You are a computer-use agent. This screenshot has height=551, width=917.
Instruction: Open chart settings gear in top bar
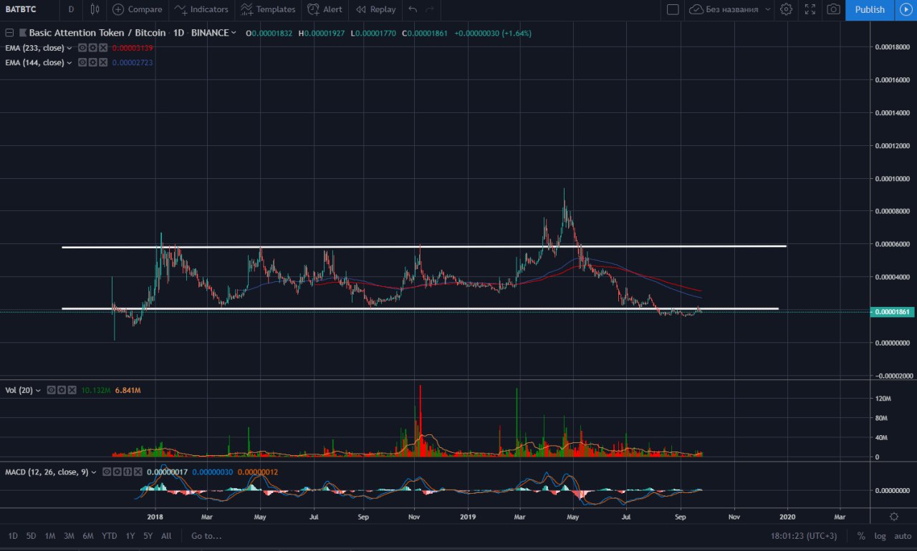pyautogui.click(x=786, y=9)
